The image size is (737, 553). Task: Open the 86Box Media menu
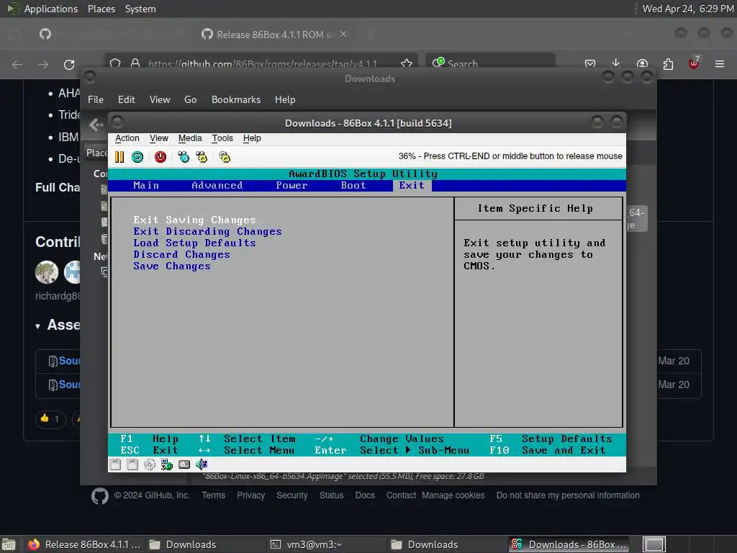[190, 138]
